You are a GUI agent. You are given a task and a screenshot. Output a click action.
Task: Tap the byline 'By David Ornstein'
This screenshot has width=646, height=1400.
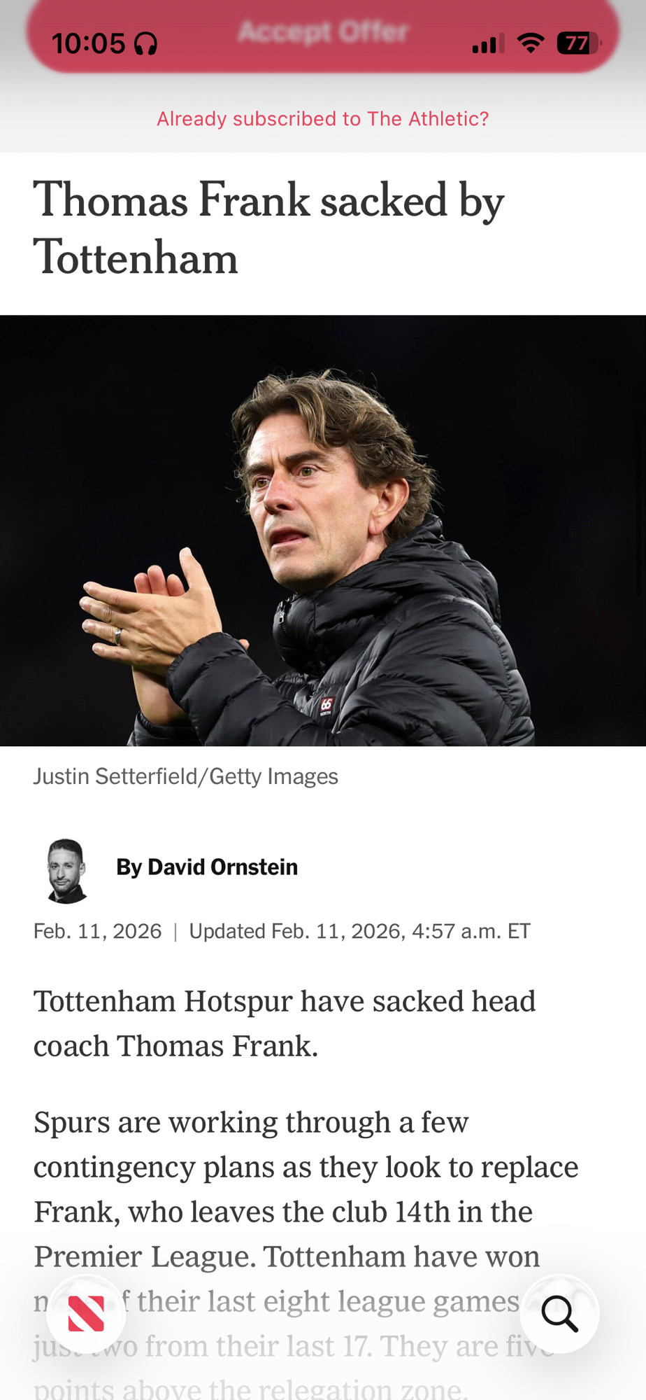[207, 867]
